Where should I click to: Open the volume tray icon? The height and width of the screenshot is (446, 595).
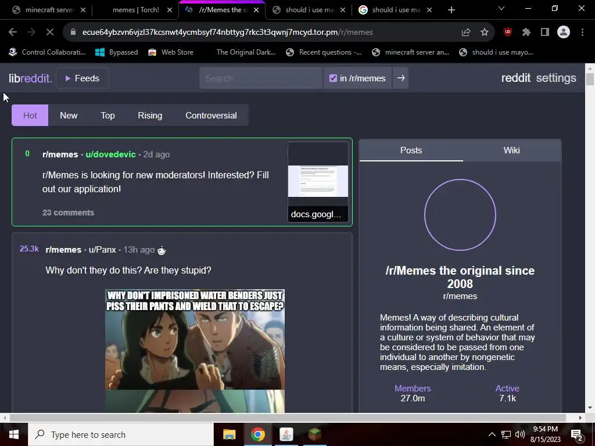(x=520, y=434)
